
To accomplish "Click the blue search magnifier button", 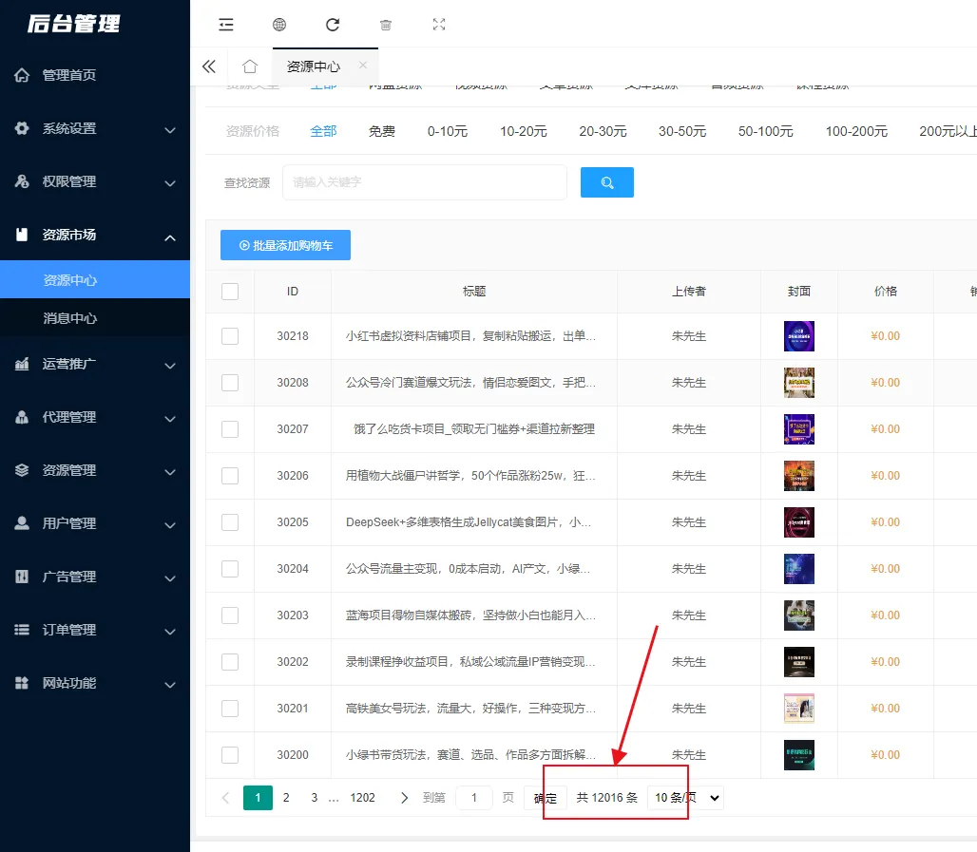I will pyautogui.click(x=607, y=182).
